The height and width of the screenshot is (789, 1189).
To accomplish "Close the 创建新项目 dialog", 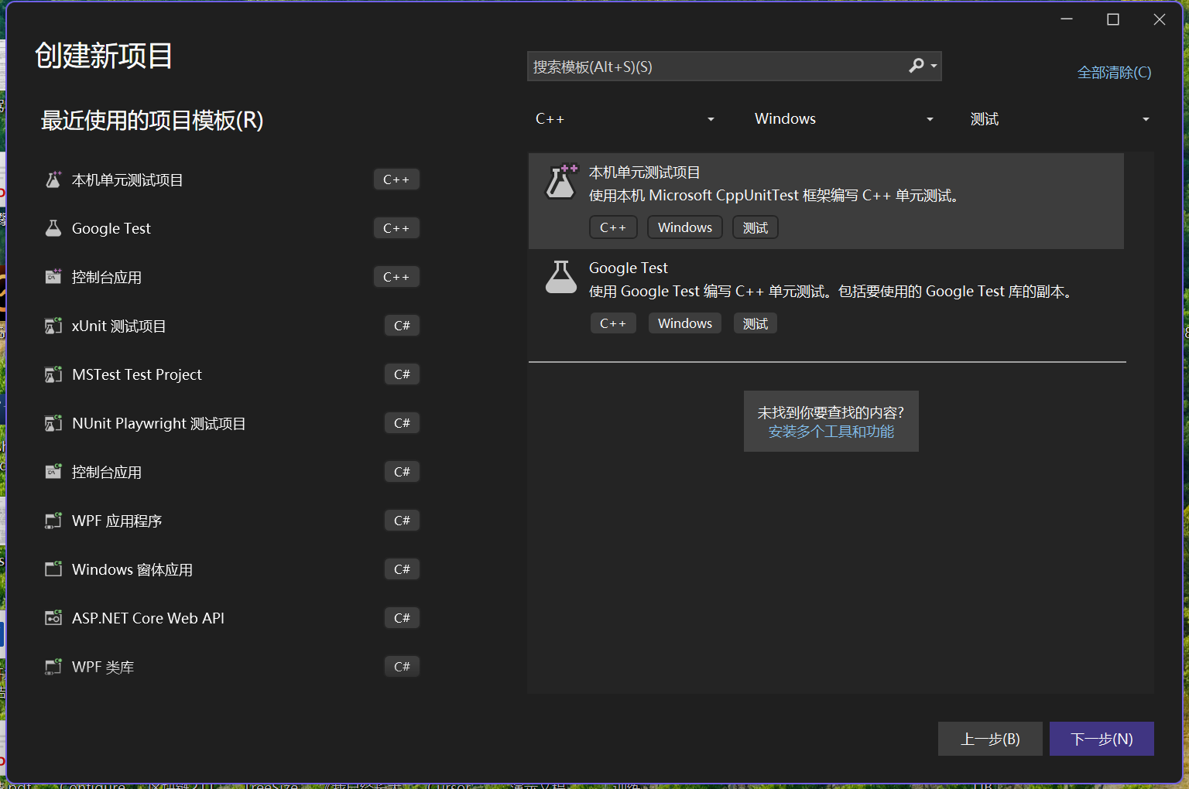I will 1160,19.
